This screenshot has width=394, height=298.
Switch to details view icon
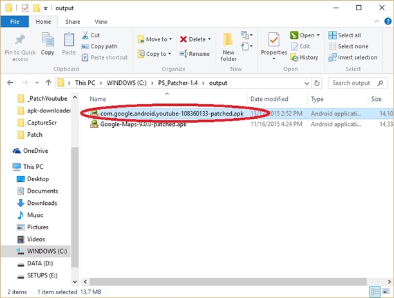375,292
